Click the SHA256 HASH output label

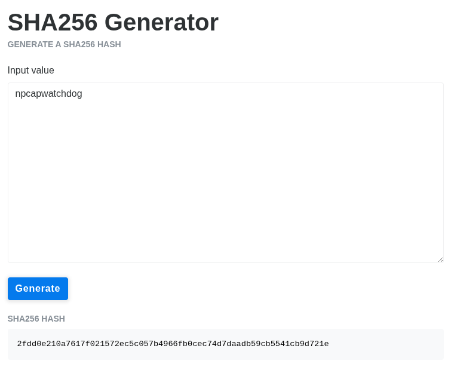(x=36, y=319)
